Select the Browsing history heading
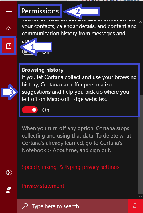This screenshot has height=213, width=143. click(43, 70)
